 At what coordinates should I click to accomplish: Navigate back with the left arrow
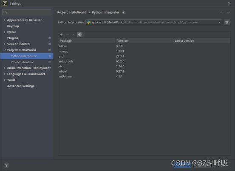(222, 12)
